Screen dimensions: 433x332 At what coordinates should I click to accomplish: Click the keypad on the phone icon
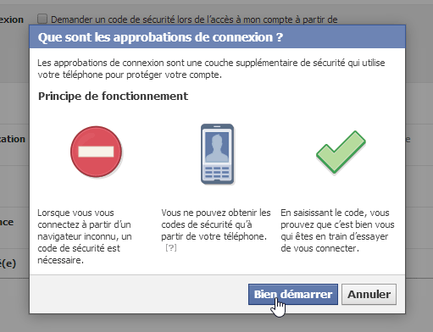coord(217,172)
